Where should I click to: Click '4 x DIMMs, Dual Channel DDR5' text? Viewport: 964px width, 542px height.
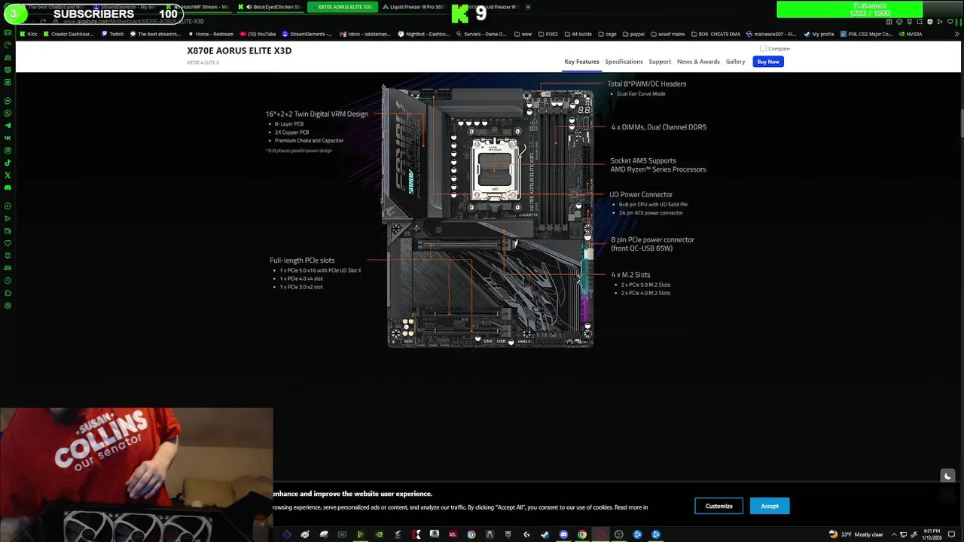[x=658, y=127]
